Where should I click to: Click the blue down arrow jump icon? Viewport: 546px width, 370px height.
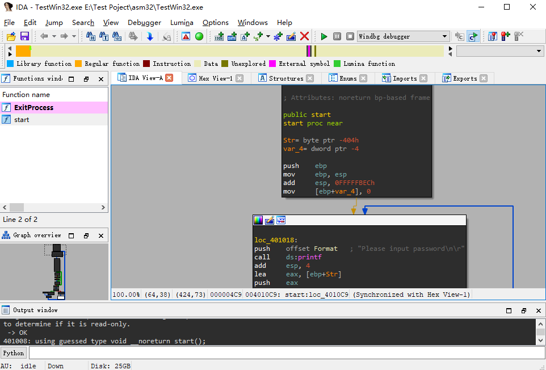click(150, 36)
